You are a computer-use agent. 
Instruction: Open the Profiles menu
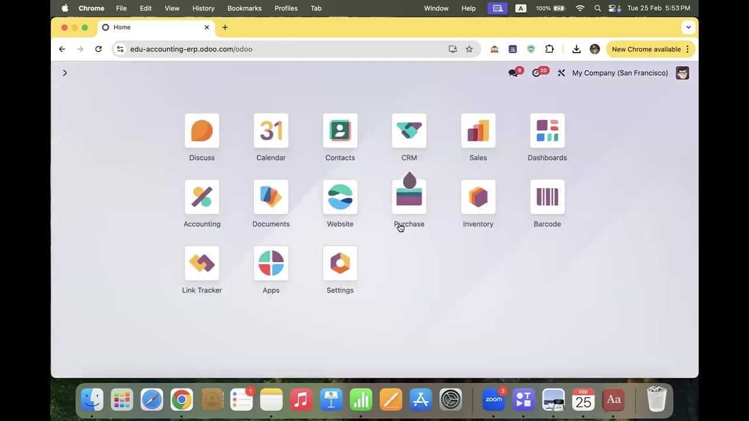tap(286, 8)
